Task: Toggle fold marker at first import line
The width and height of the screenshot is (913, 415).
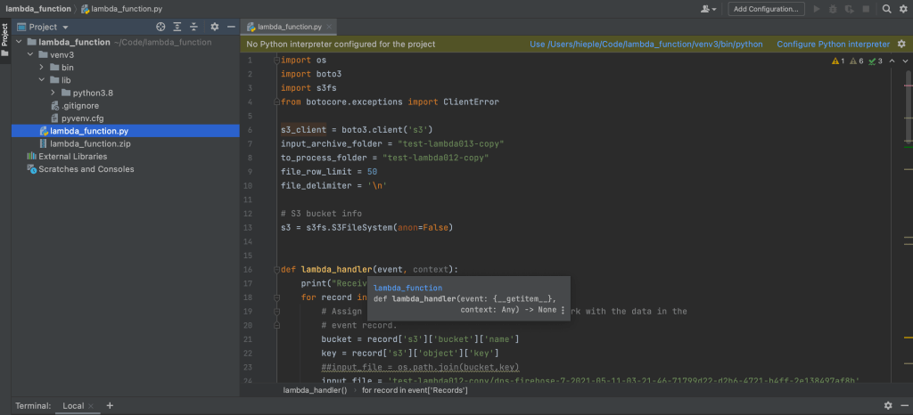Action: coord(276,61)
